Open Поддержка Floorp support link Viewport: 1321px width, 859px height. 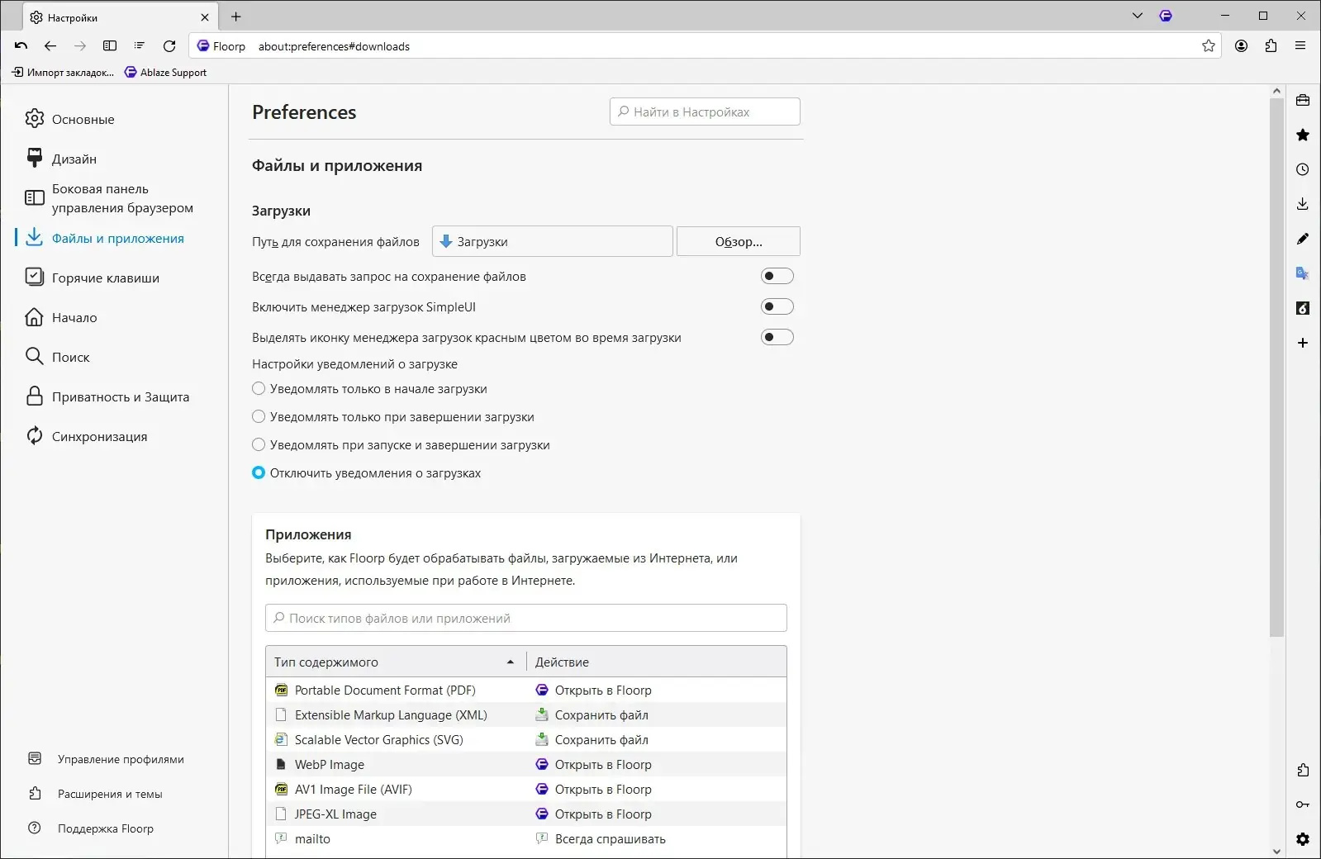[105, 828]
